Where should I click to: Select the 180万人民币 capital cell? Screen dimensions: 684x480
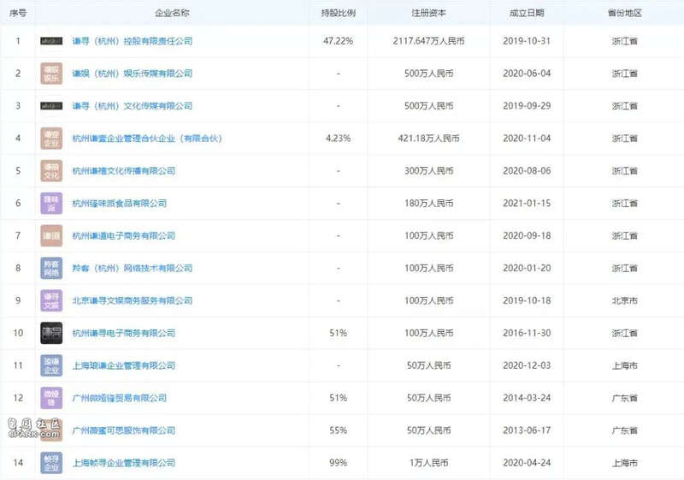click(429, 203)
